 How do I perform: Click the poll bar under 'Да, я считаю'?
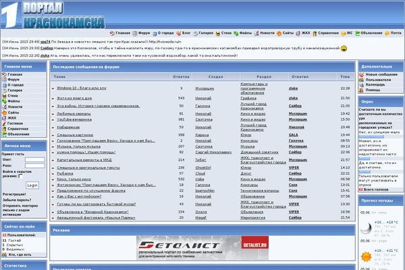pos(364,171)
